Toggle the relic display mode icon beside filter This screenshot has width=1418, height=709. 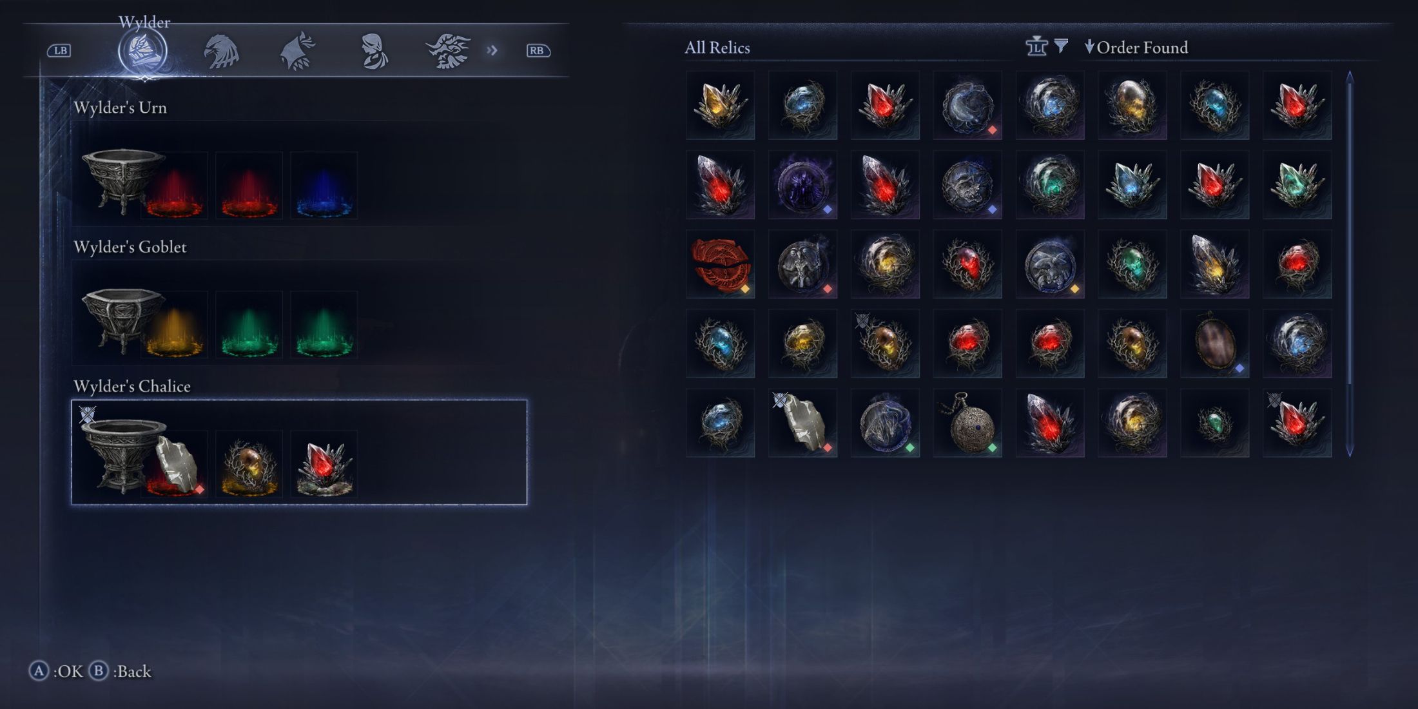coord(1036,46)
